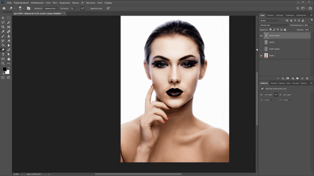Open the layer Fill dropdown arrow
The width and height of the screenshot is (314, 176).
pyautogui.click(x=311, y=30)
